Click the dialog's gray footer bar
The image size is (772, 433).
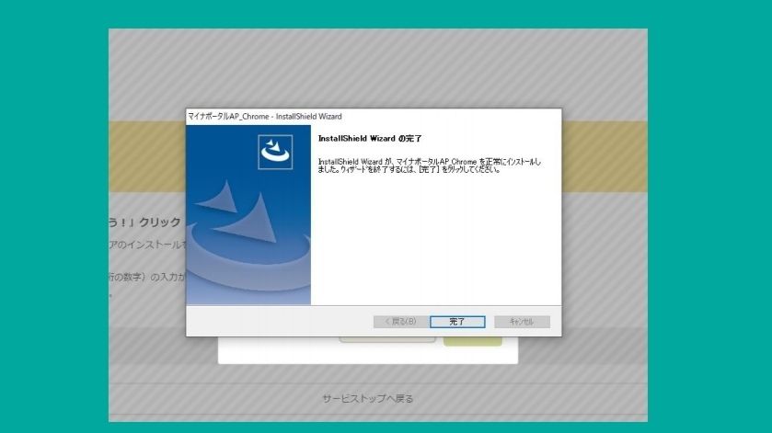click(x=276, y=322)
